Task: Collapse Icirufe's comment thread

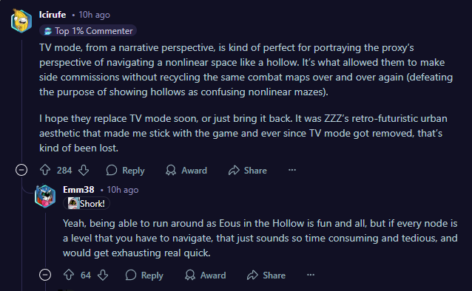Action: click(x=21, y=170)
